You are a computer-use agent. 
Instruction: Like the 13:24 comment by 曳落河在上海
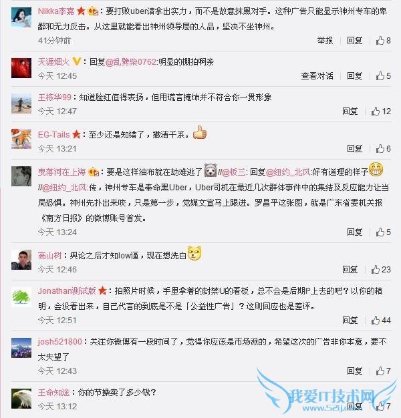(x=380, y=232)
